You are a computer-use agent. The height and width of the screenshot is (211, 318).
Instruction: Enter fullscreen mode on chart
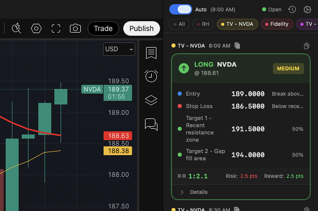click(x=56, y=28)
